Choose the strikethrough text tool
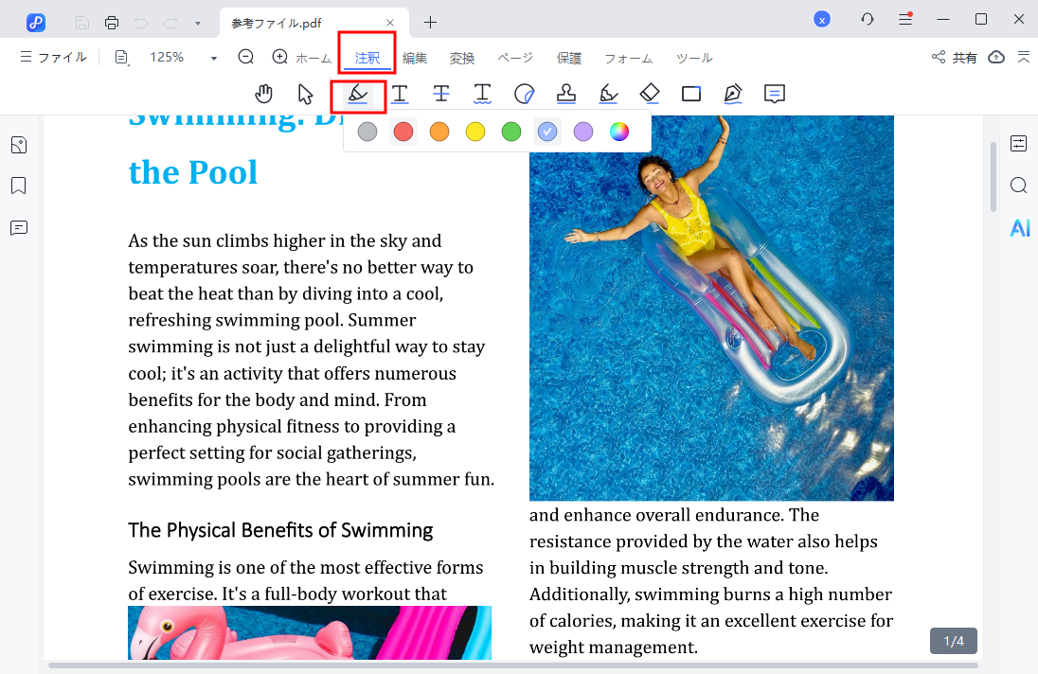The height and width of the screenshot is (674, 1038). pyautogui.click(x=441, y=94)
